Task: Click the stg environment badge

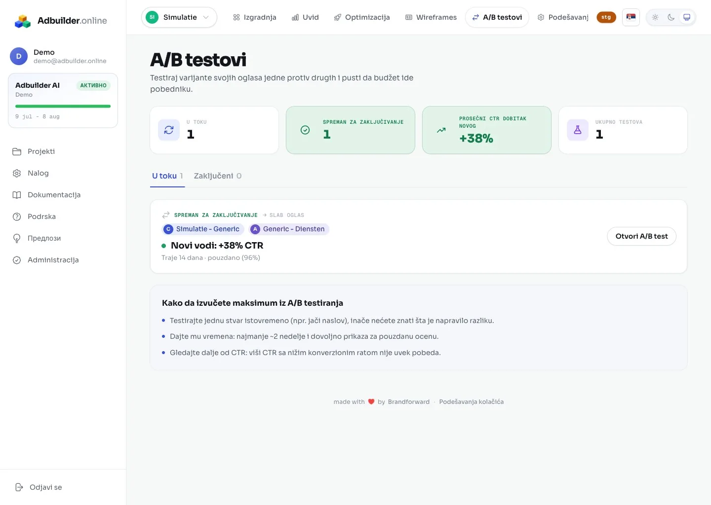Action: 606,17
